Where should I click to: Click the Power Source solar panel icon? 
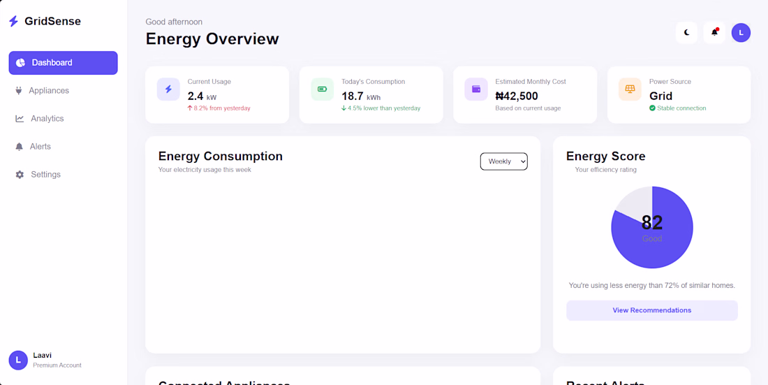pos(630,89)
